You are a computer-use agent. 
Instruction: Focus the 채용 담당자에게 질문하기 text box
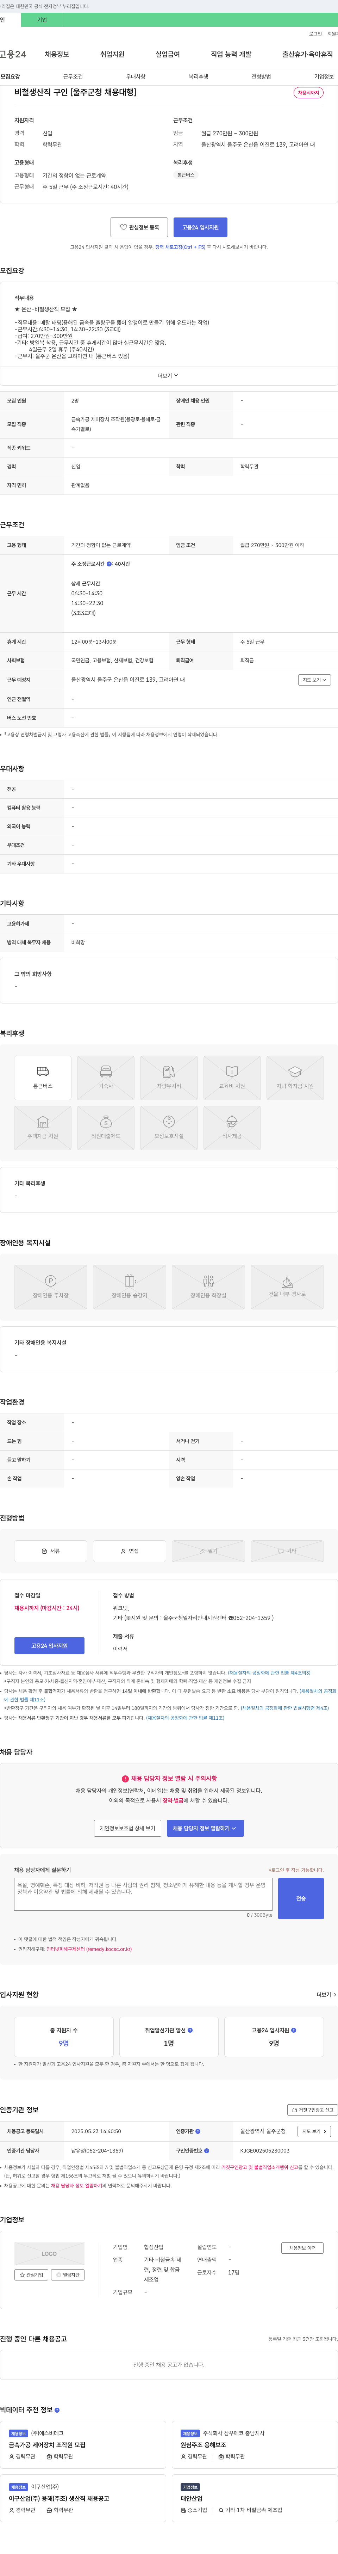point(143,1895)
